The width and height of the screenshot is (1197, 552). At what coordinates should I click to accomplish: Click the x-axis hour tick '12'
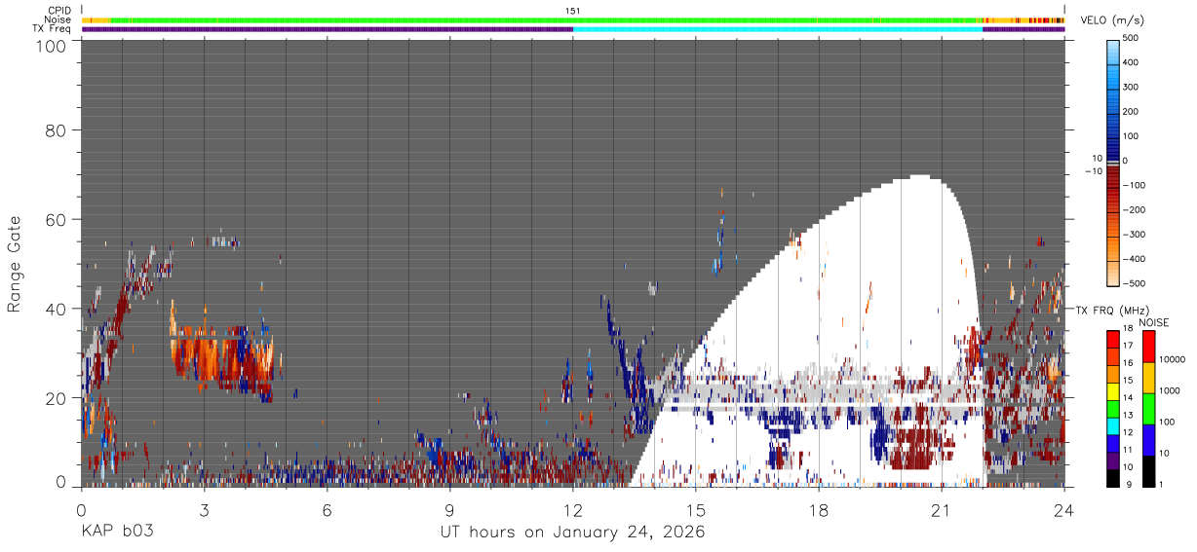coord(573,510)
